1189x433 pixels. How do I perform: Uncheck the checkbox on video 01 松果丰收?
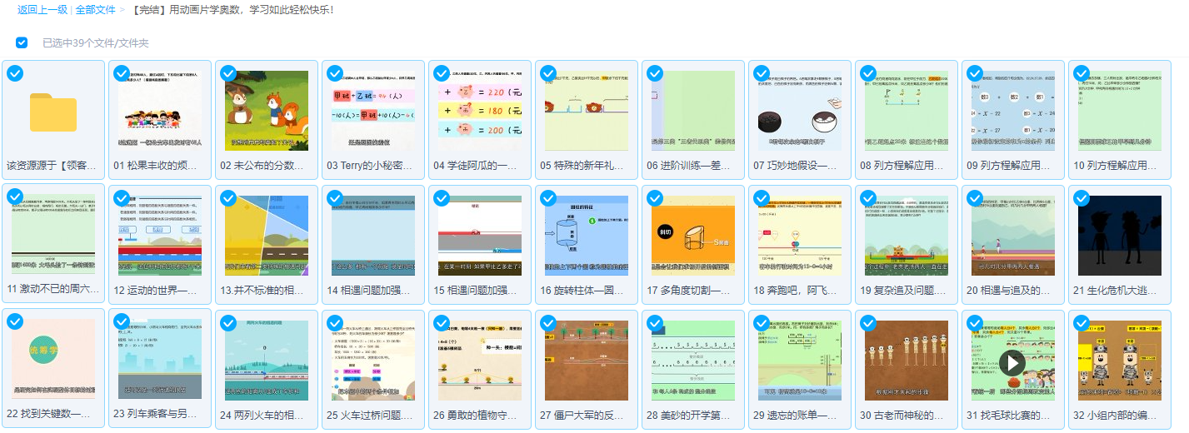click(122, 73)
